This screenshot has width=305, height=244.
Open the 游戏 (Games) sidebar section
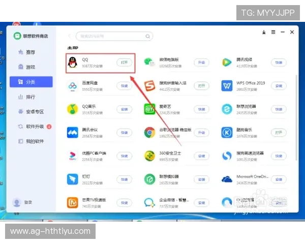pos(31,67)
